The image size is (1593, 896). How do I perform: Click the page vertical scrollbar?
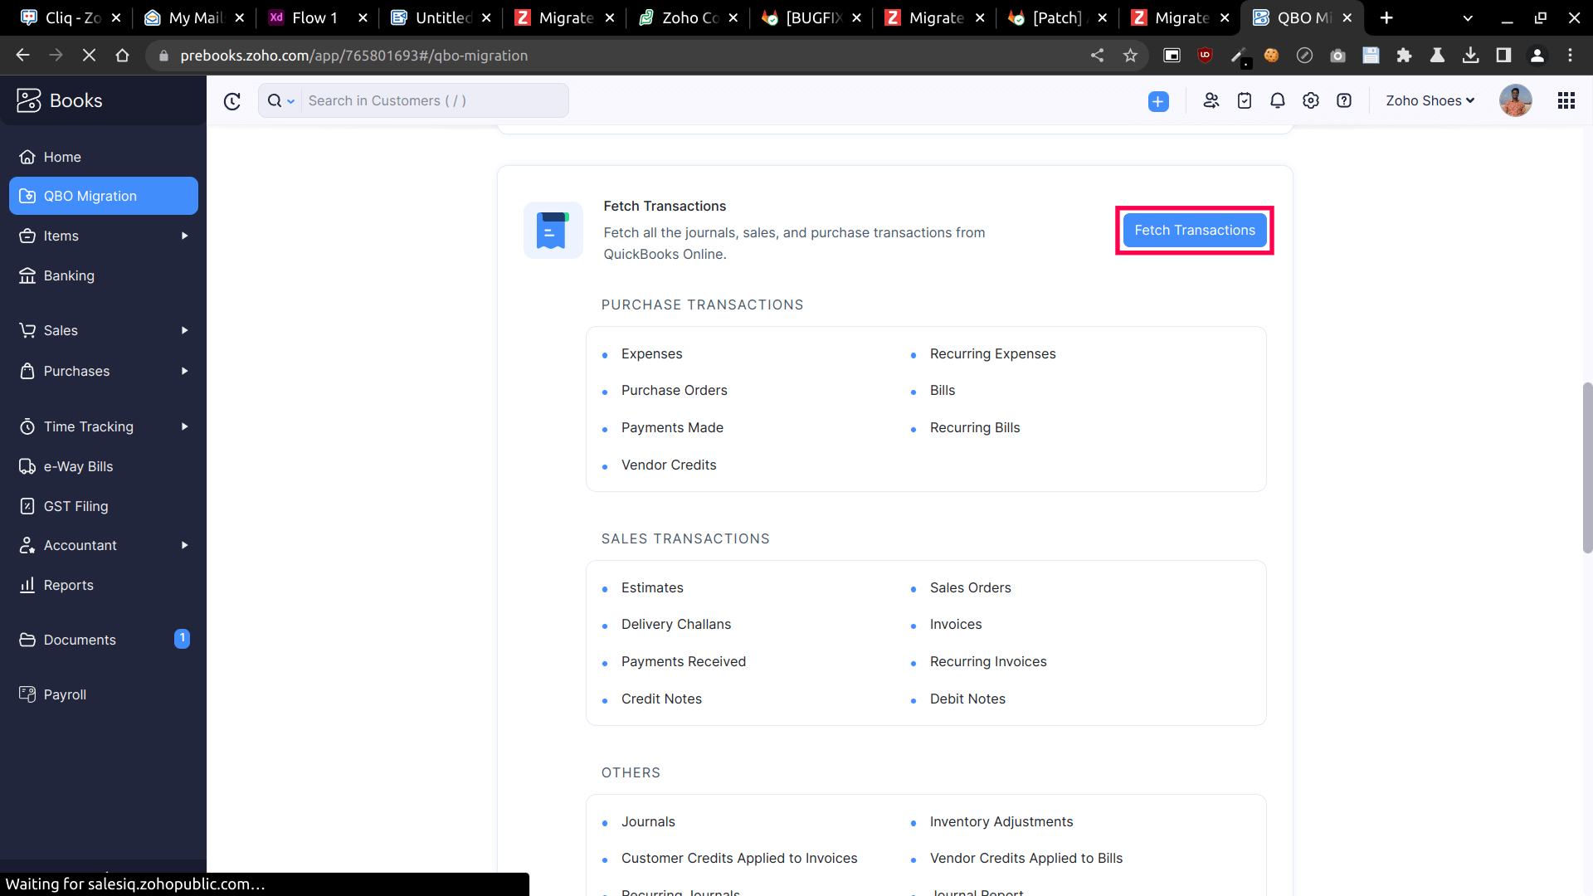click(x=1586, y=467)
